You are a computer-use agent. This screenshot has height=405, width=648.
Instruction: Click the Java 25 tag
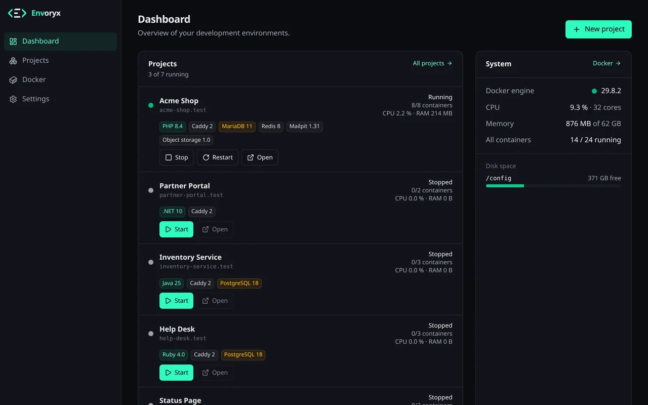click(x=172, y=283)
